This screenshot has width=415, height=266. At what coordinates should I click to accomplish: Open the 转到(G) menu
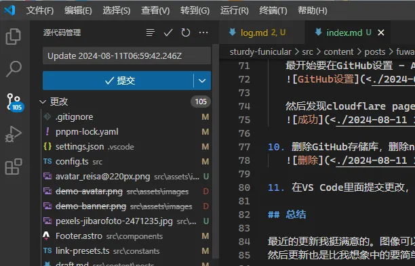(195, 11)
